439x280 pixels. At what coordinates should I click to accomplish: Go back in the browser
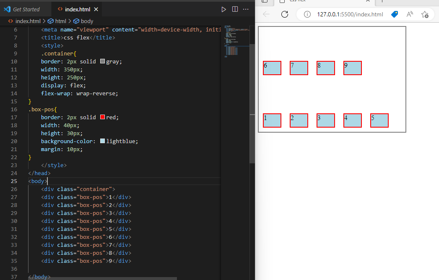tap(266, 14)
